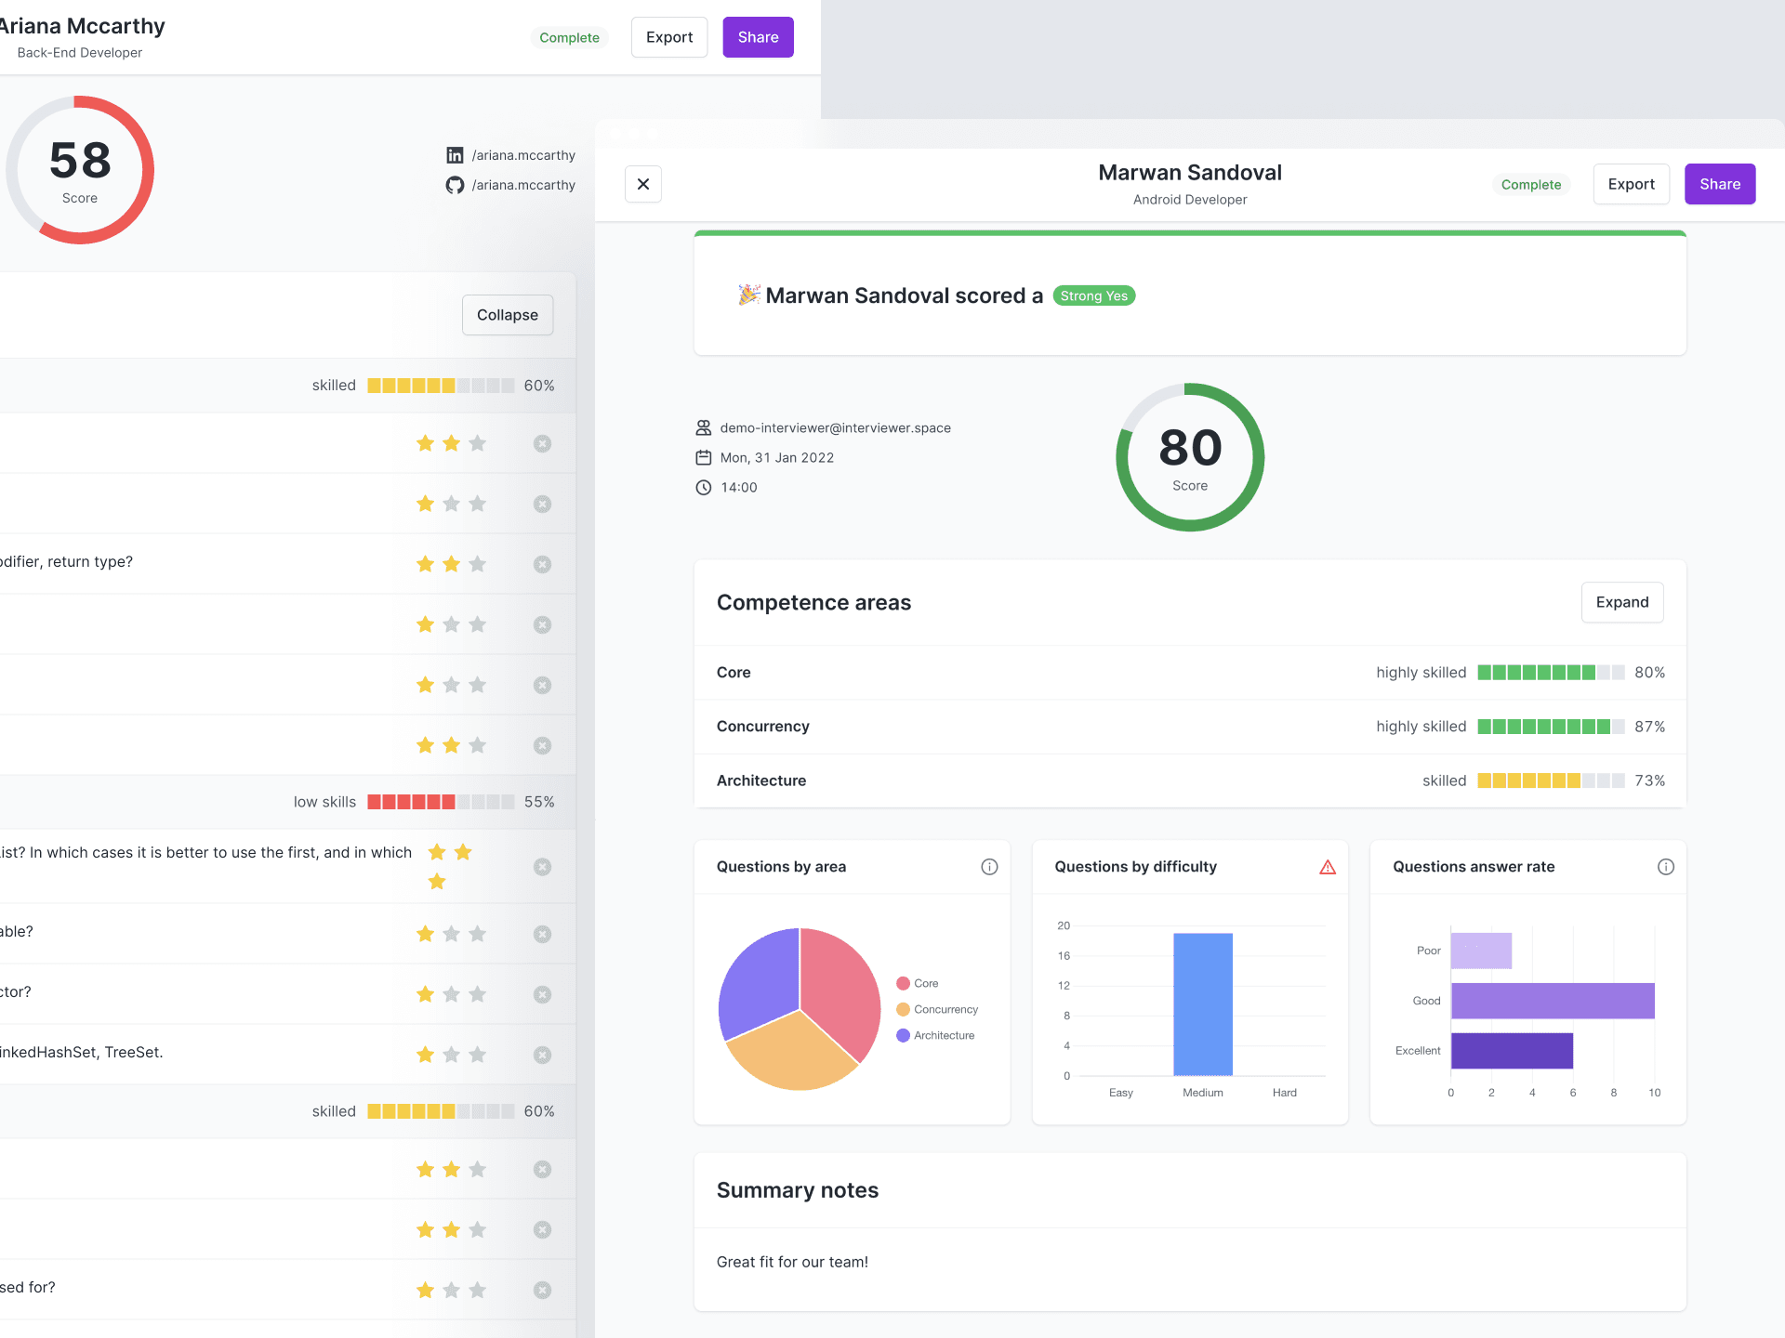1785x1338 pixels.
Task: Open the Architecture competence row
Action: pyautogui.click(x=760, y=780)
